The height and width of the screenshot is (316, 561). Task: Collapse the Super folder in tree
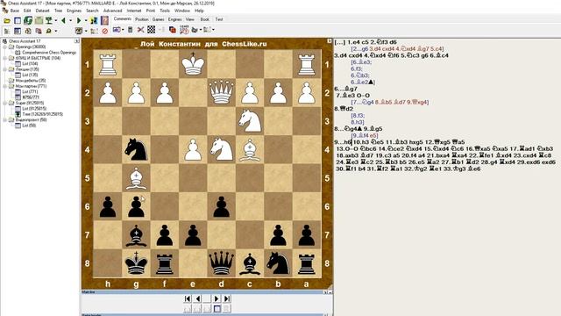pyautogui.click(x=5, y=103)
